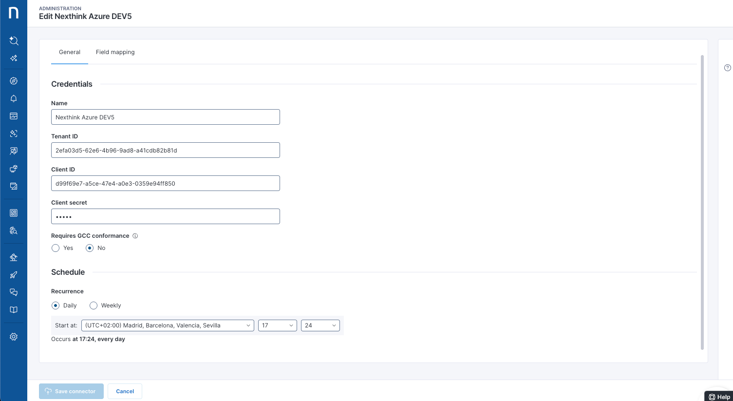The image size is (733, 401).
Task: Switch to the Field mapping tab
Action: point(115,52)
